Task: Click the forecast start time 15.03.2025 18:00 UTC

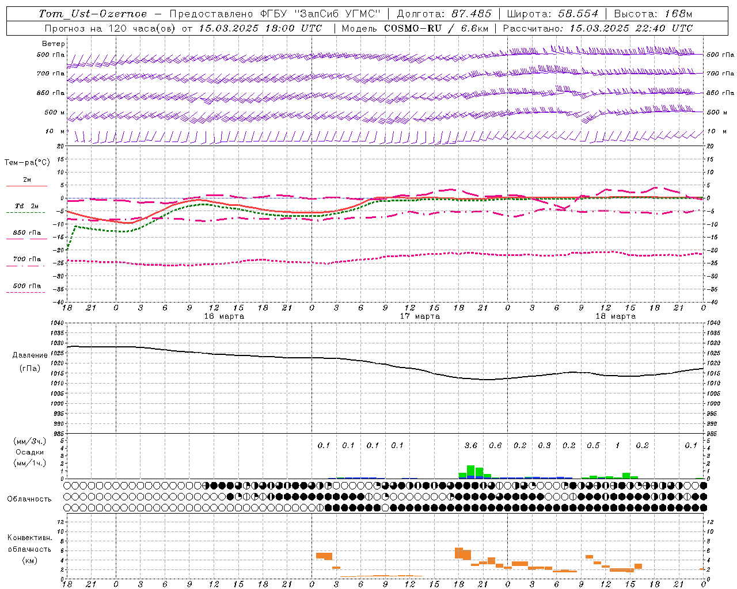Action: [x=260, y=28]
